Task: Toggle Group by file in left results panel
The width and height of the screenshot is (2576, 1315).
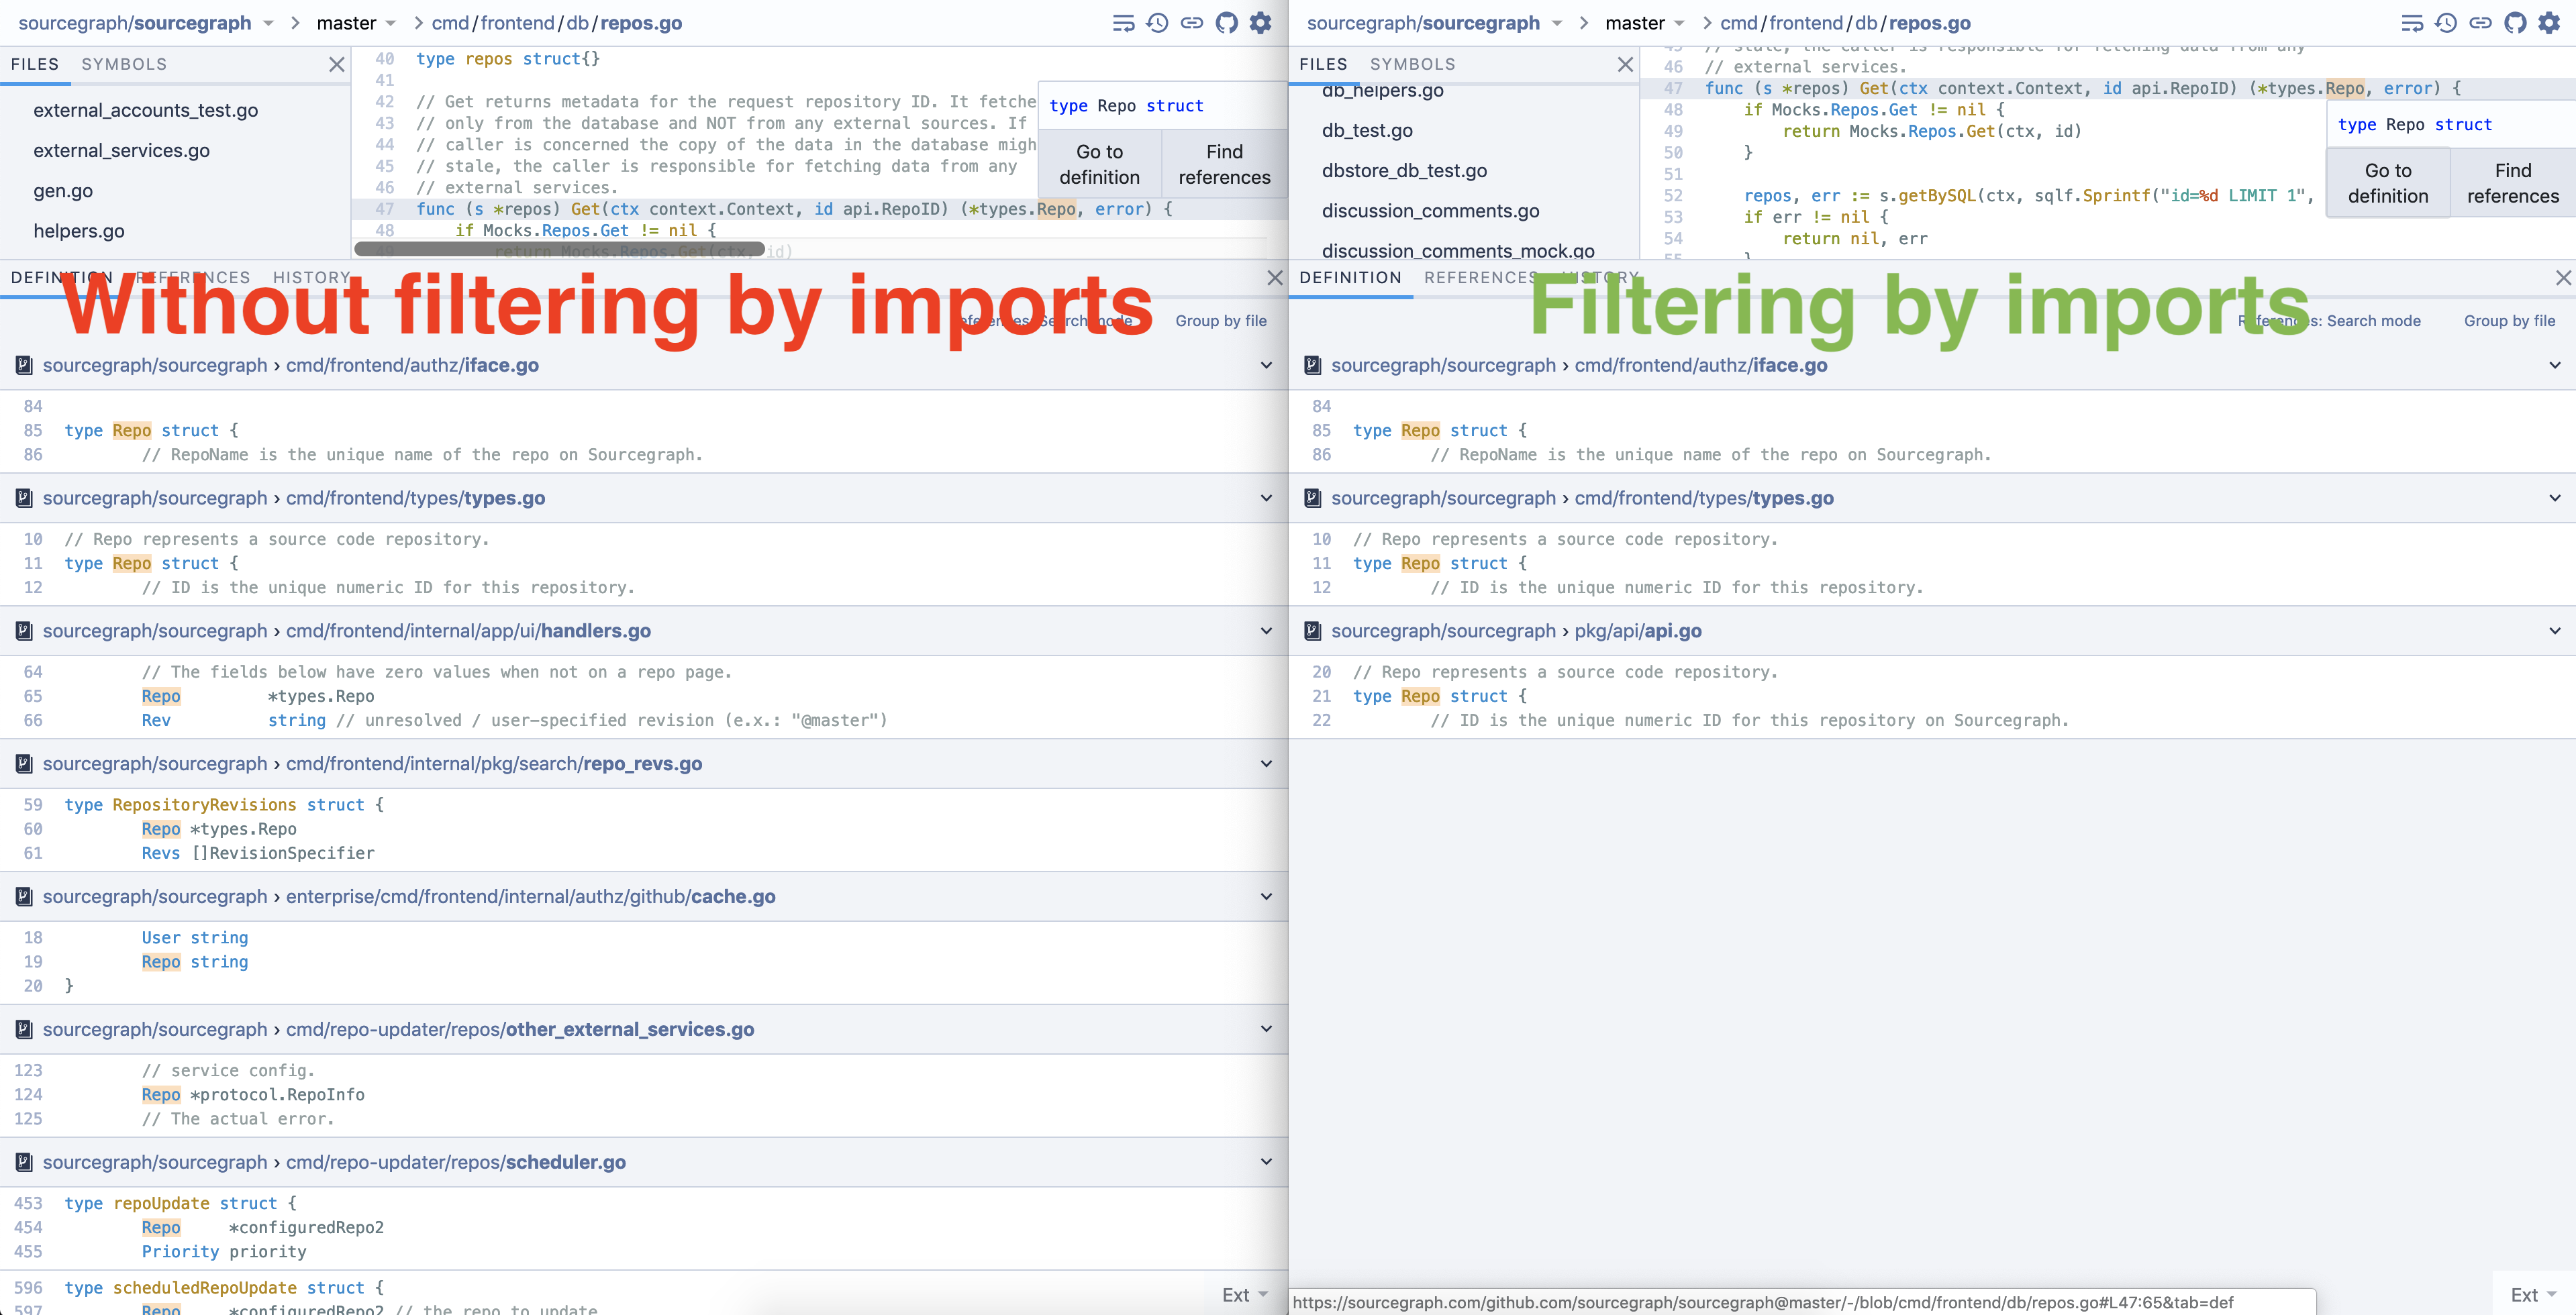Action: [x=1220, y=321]
